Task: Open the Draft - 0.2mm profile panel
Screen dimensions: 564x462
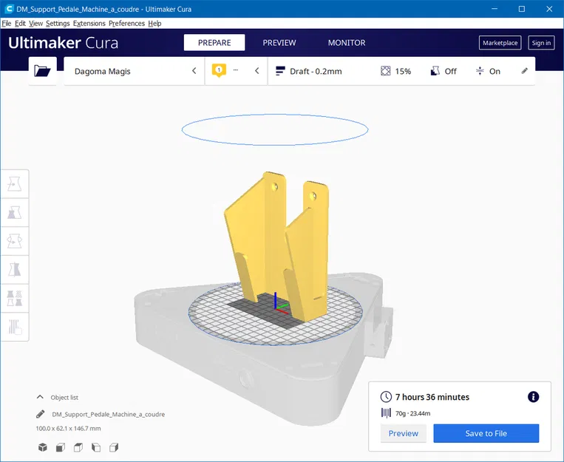Action: tap(402, 71)
